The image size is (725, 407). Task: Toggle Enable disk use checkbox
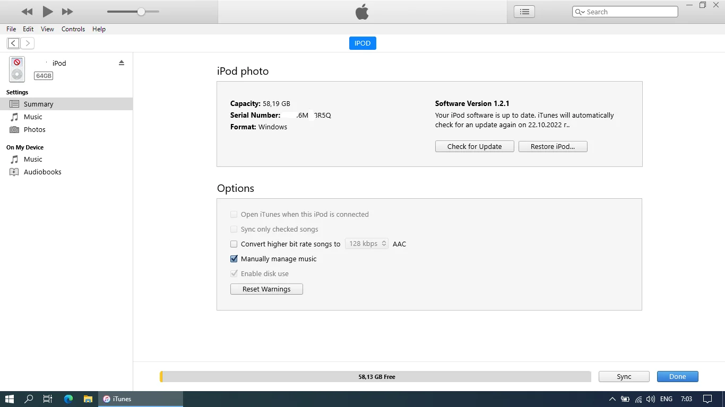234,274
